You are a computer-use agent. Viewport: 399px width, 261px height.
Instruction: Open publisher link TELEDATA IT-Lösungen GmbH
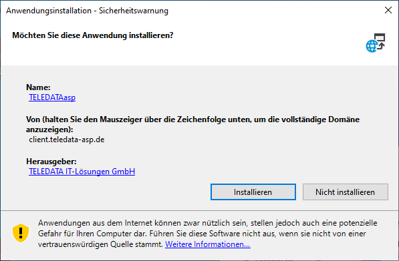[x=82, y=172]
